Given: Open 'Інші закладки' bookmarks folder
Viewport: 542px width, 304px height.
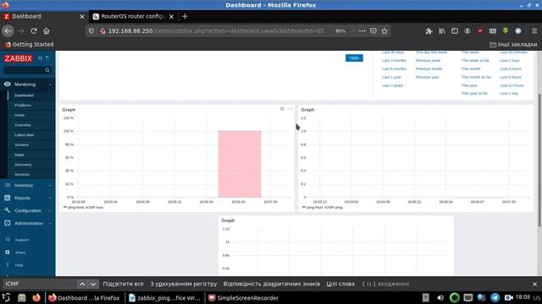Looking at the screenshot, I should point(513,45).
